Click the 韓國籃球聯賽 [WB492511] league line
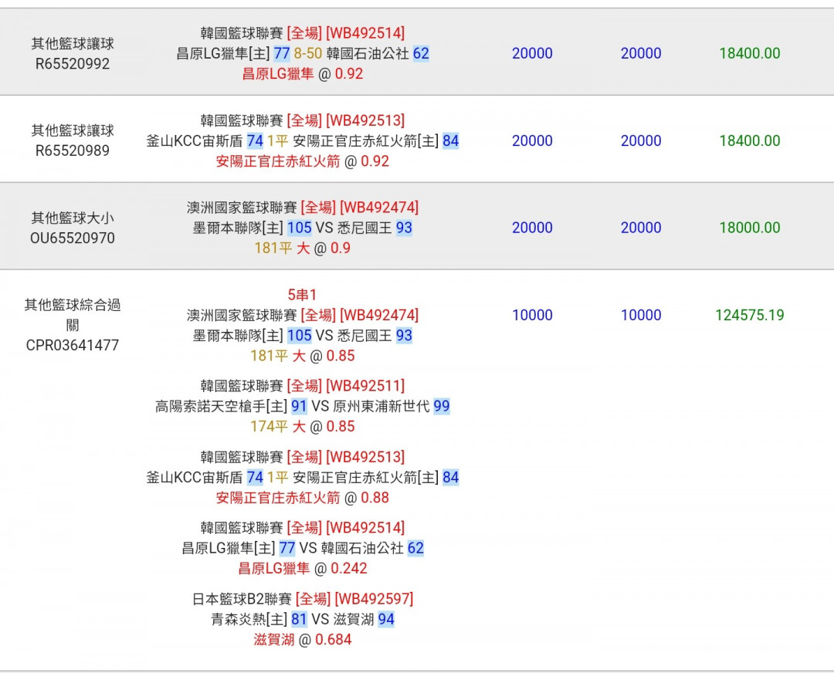Image resolution: width=834 pixels, height=673 pixels. pos(302,387)
